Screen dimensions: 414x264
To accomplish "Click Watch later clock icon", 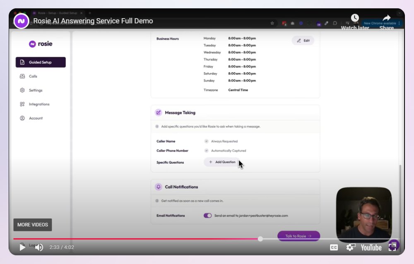I will (x=355, y=18).
